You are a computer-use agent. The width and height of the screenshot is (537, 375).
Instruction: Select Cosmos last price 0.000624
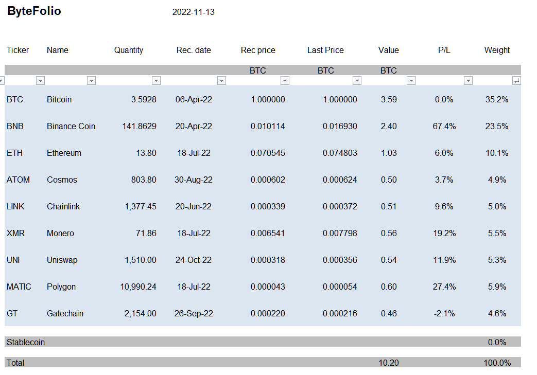point(340,180)
